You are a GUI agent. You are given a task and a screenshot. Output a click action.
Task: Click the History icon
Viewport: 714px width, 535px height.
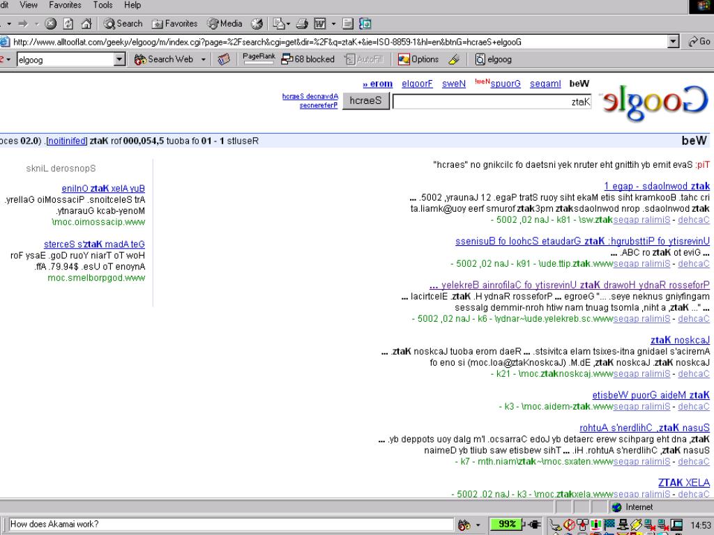pos(257,24)
